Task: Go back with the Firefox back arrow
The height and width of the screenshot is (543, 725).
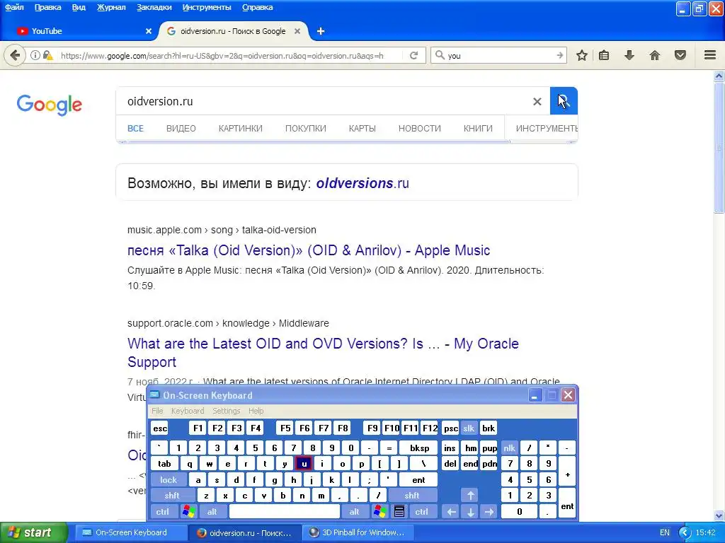Action: (x=15, y=55)
